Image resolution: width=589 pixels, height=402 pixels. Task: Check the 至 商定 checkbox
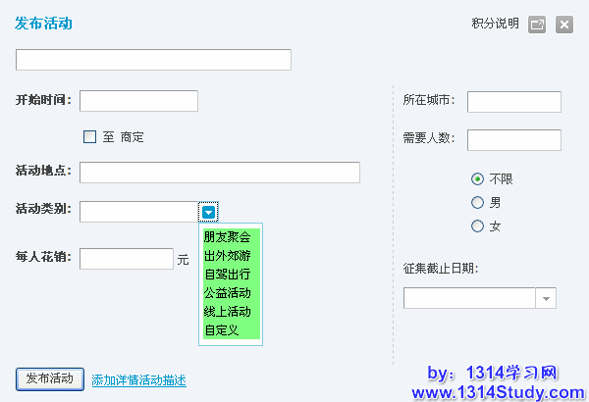coord(90,137)
